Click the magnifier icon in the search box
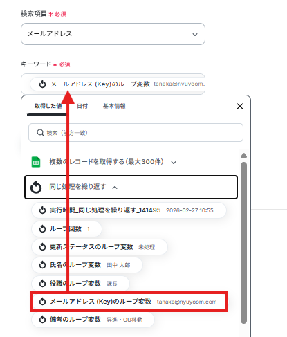The image size is (287, 337). point(40,133)
